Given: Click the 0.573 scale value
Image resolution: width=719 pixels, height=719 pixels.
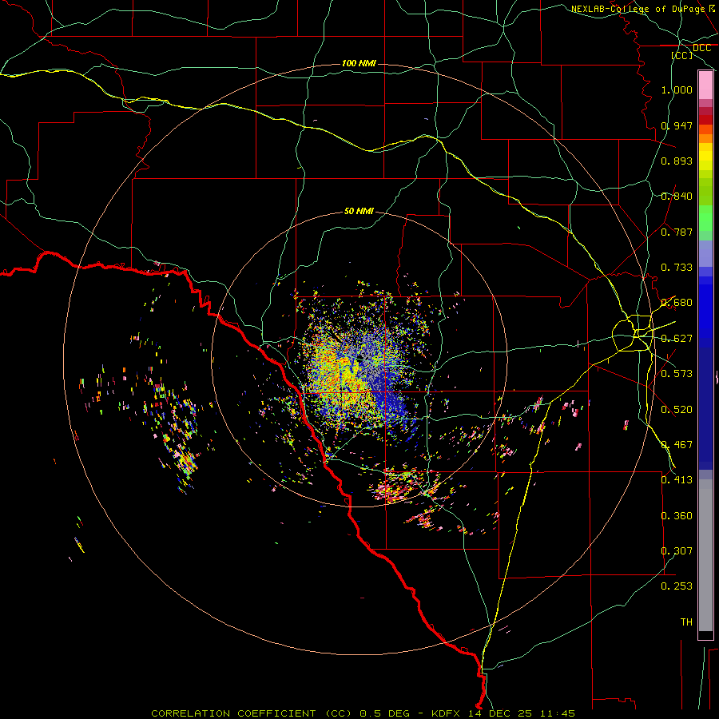Looking at the screenshot, I should pos(677,374).
